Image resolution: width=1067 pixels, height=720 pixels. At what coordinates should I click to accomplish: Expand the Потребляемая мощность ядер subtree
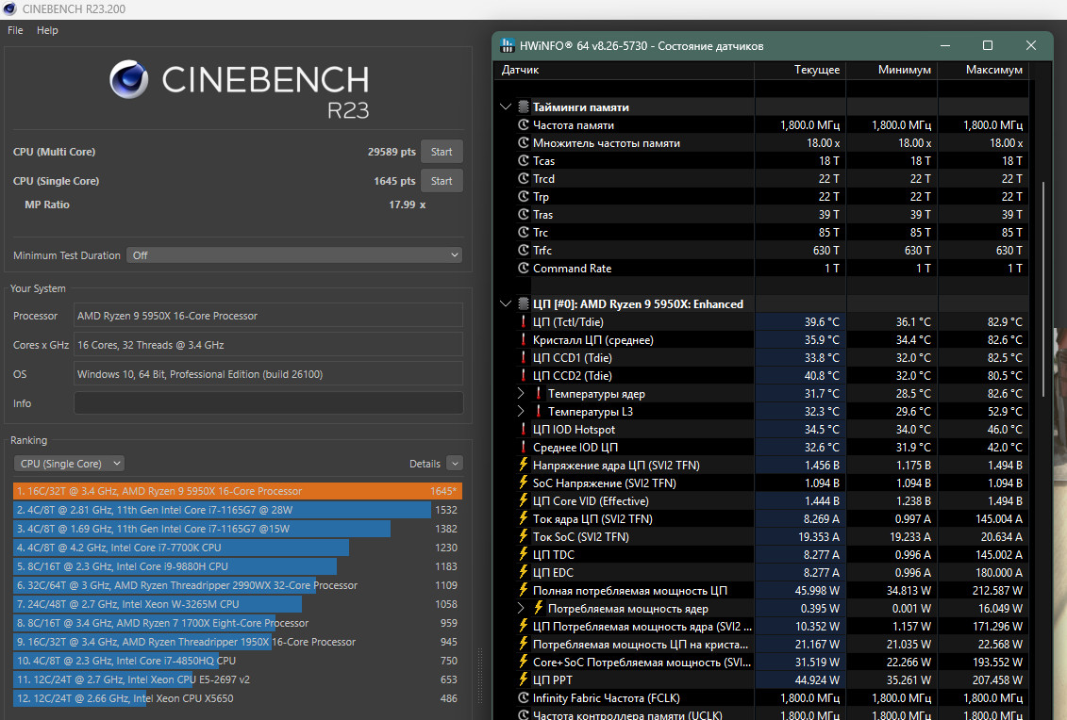coord(521,608)
